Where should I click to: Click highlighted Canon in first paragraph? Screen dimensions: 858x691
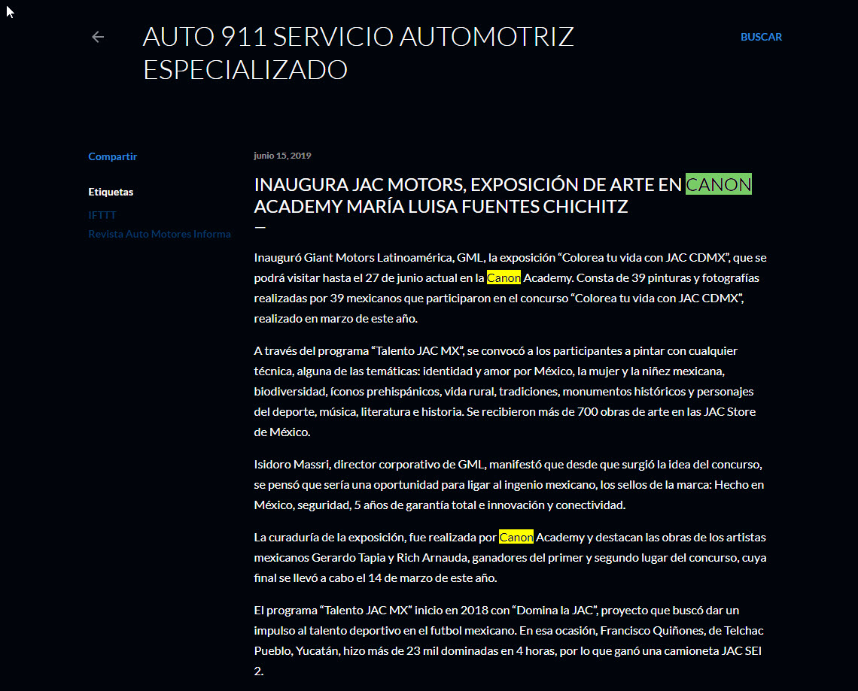pyautogui.click(x=504, y=277)
